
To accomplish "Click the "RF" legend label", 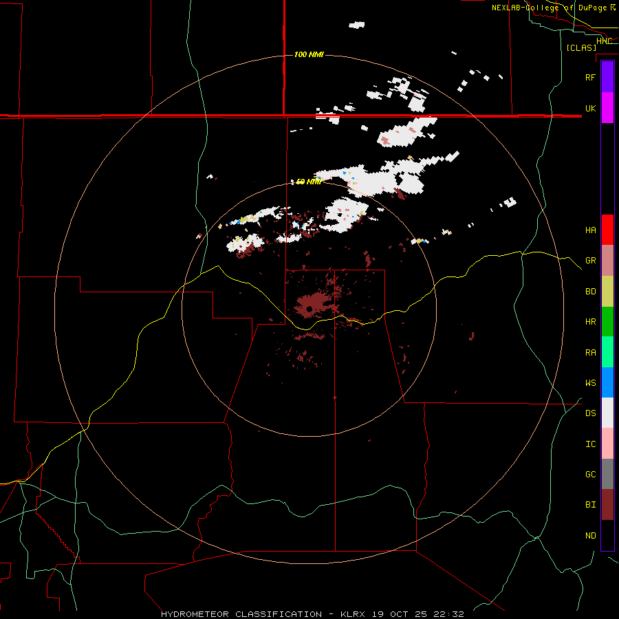I will [x=590, y=77].
